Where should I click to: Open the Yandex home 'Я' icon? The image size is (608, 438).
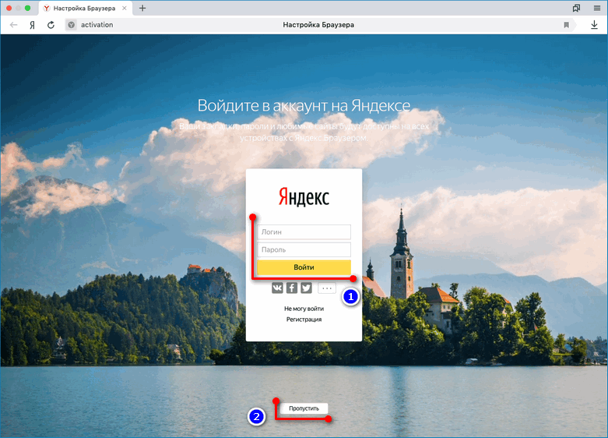pyautogui.click(x=32, y=25)
